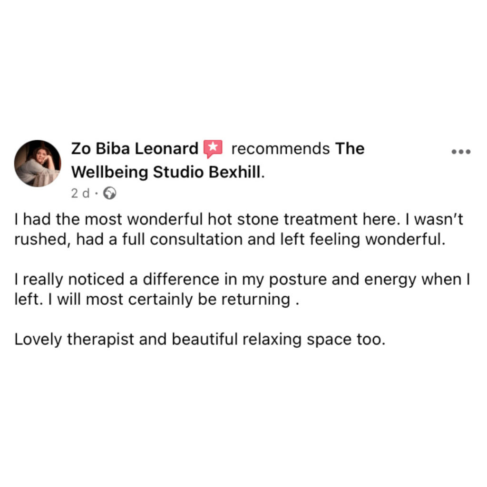
Task: Click the globe public audience icon
Action: click(x=109, y=194)
